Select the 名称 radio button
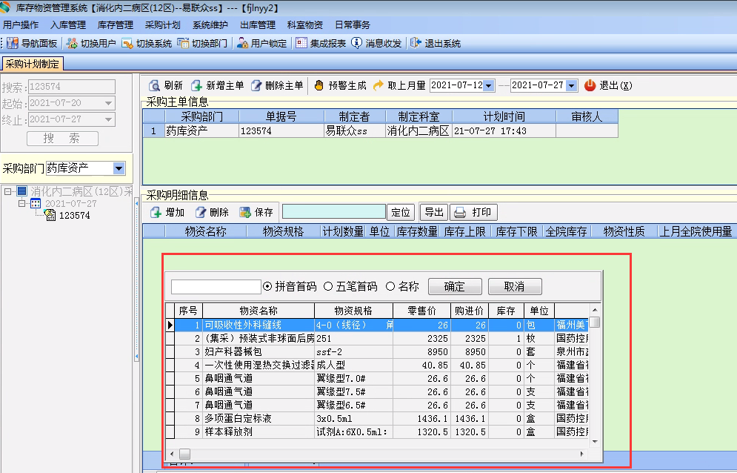737x473 pixels. click(x=390, y=286)
